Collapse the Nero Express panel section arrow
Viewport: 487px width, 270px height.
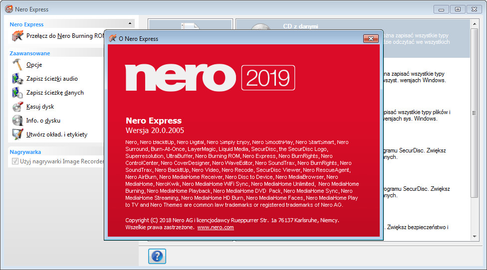coord(130,23)
